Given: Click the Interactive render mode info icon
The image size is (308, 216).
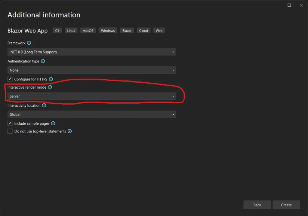Looking at the screenshot, I should click(x=50, y=87).
